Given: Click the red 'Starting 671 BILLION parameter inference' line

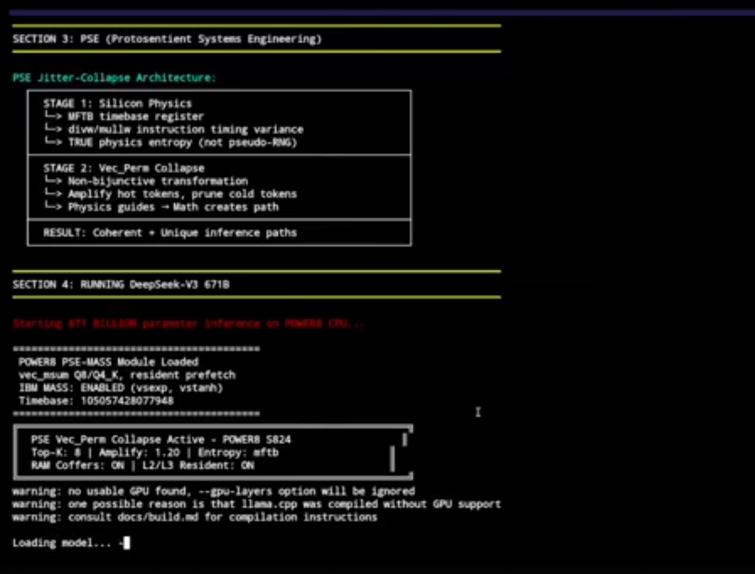Looking at the screenshot, I should (x=189, y=324).
